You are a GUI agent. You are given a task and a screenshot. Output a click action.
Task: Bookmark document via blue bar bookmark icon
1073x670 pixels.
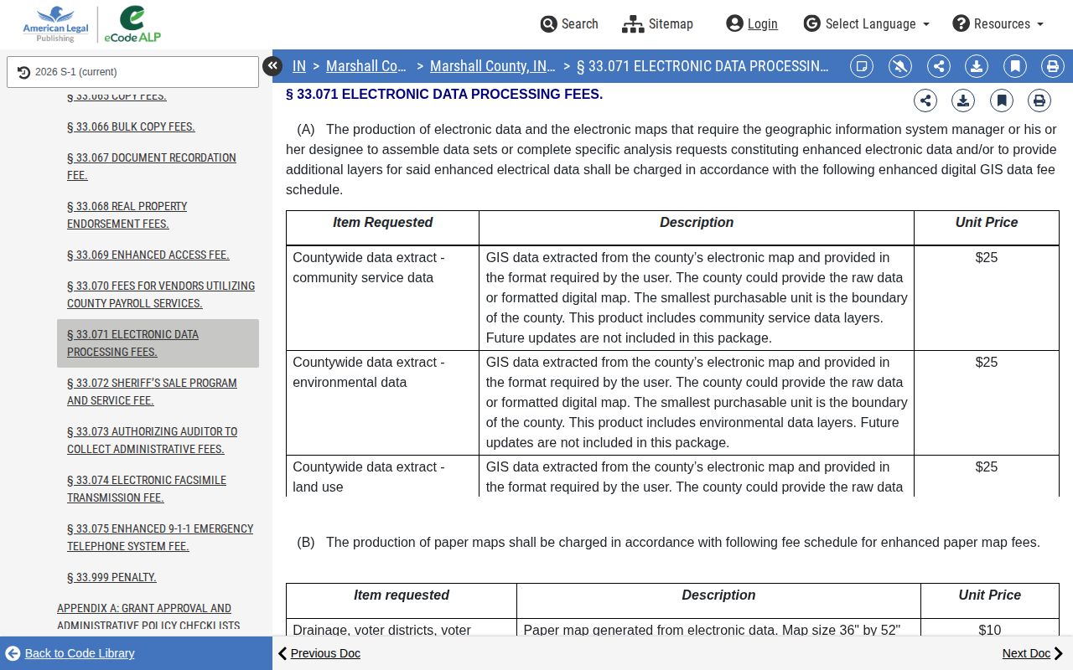point(1015,66)
